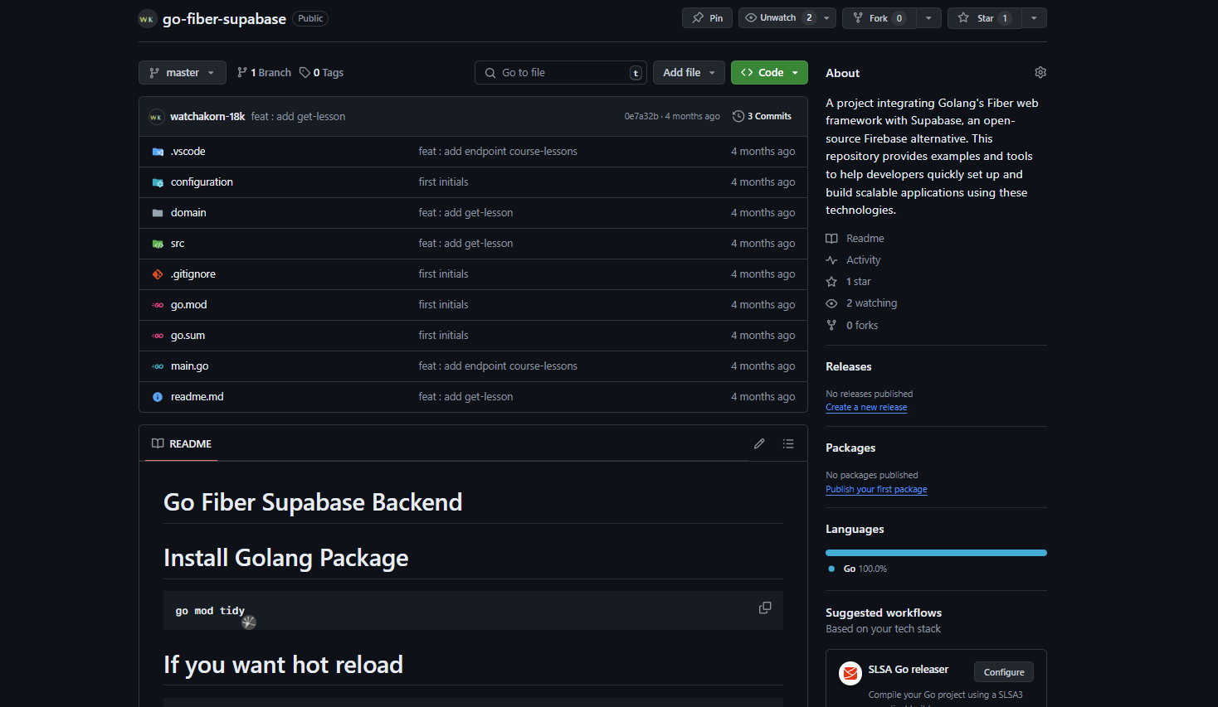
Task: Click the domain folder icon
Action: tap(158, 213)
